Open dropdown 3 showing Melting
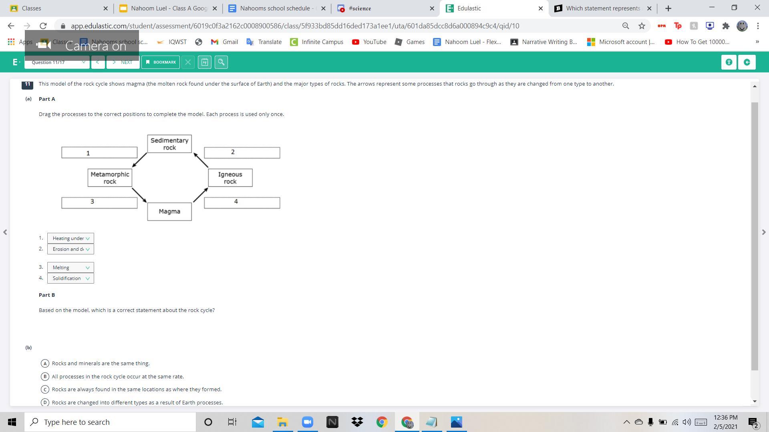 click(70, 268)
